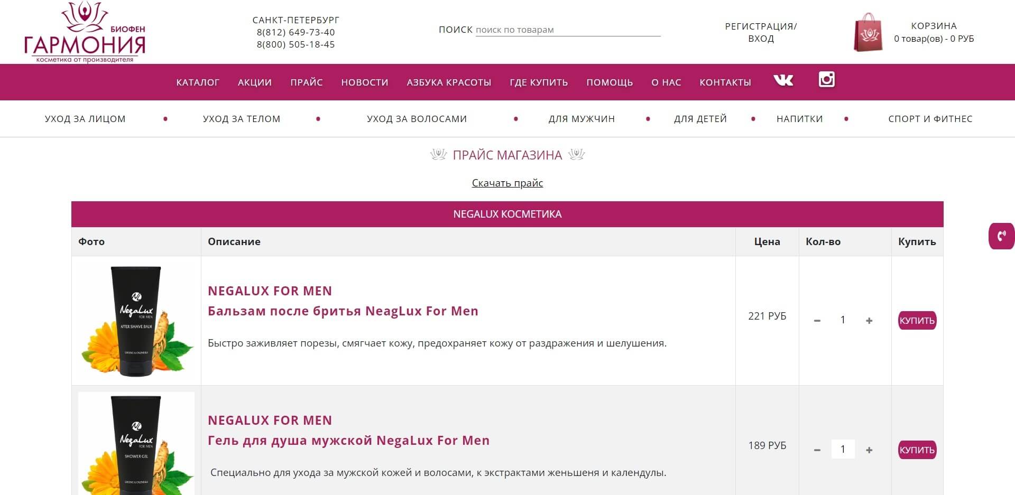
Task: Increase quantity for men's shower gel
Action: click(x=869, y=450)
